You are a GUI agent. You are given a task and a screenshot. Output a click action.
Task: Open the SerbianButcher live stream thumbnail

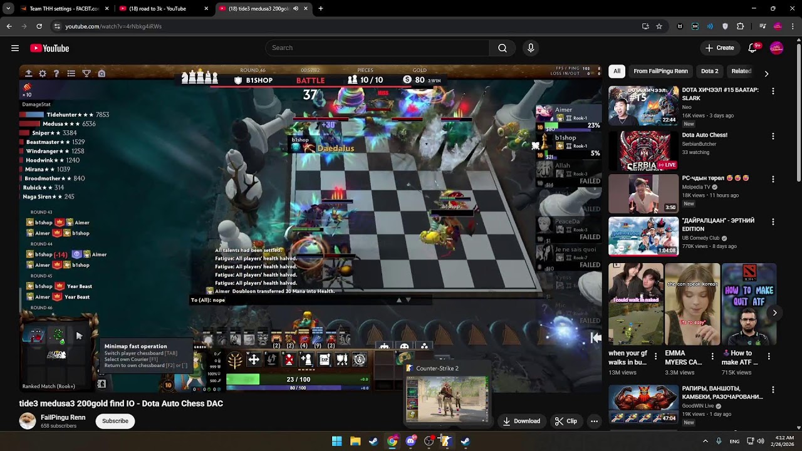coord(643,150)
